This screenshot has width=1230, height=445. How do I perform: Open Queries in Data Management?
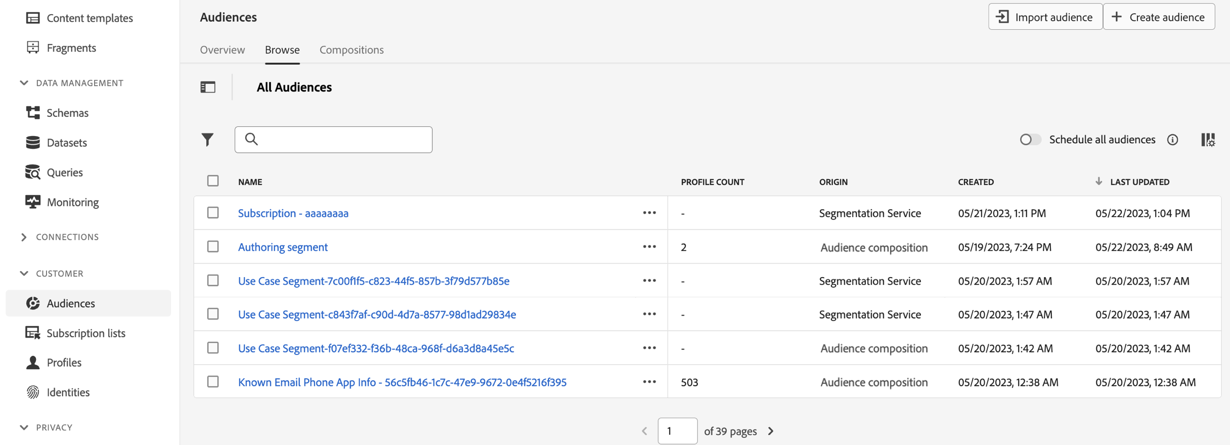(x=64, y=172)
